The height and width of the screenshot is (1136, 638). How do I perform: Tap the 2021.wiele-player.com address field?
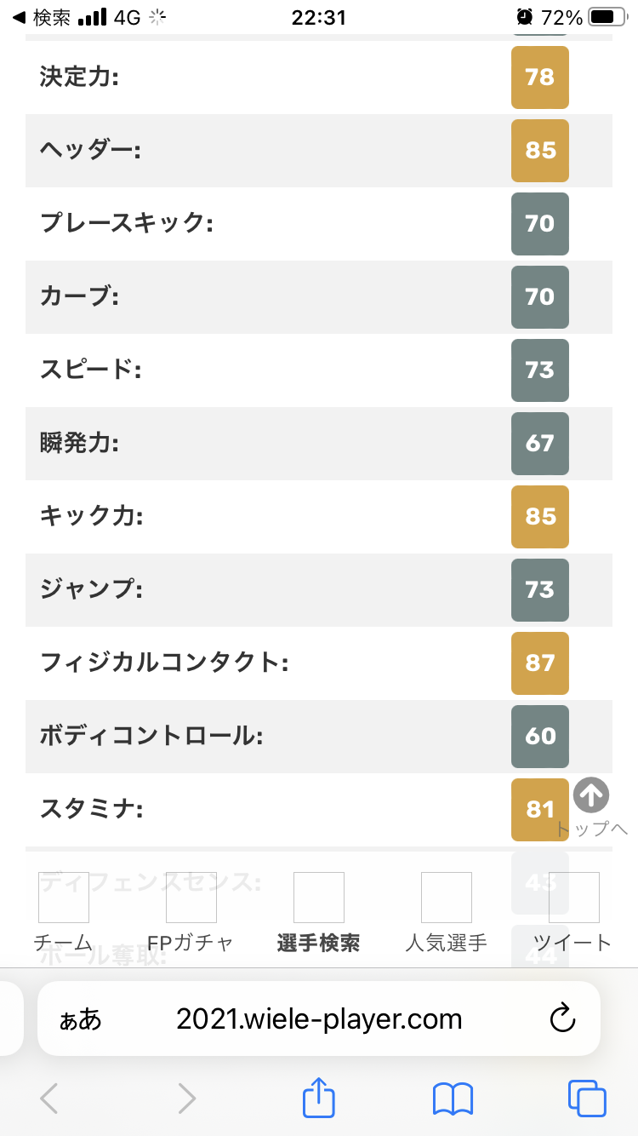coord(319,1019)
